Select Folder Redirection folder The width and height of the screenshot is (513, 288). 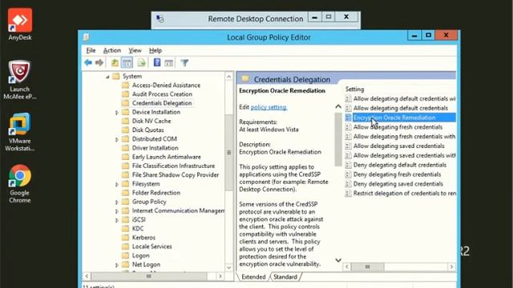tap(156, 193)
